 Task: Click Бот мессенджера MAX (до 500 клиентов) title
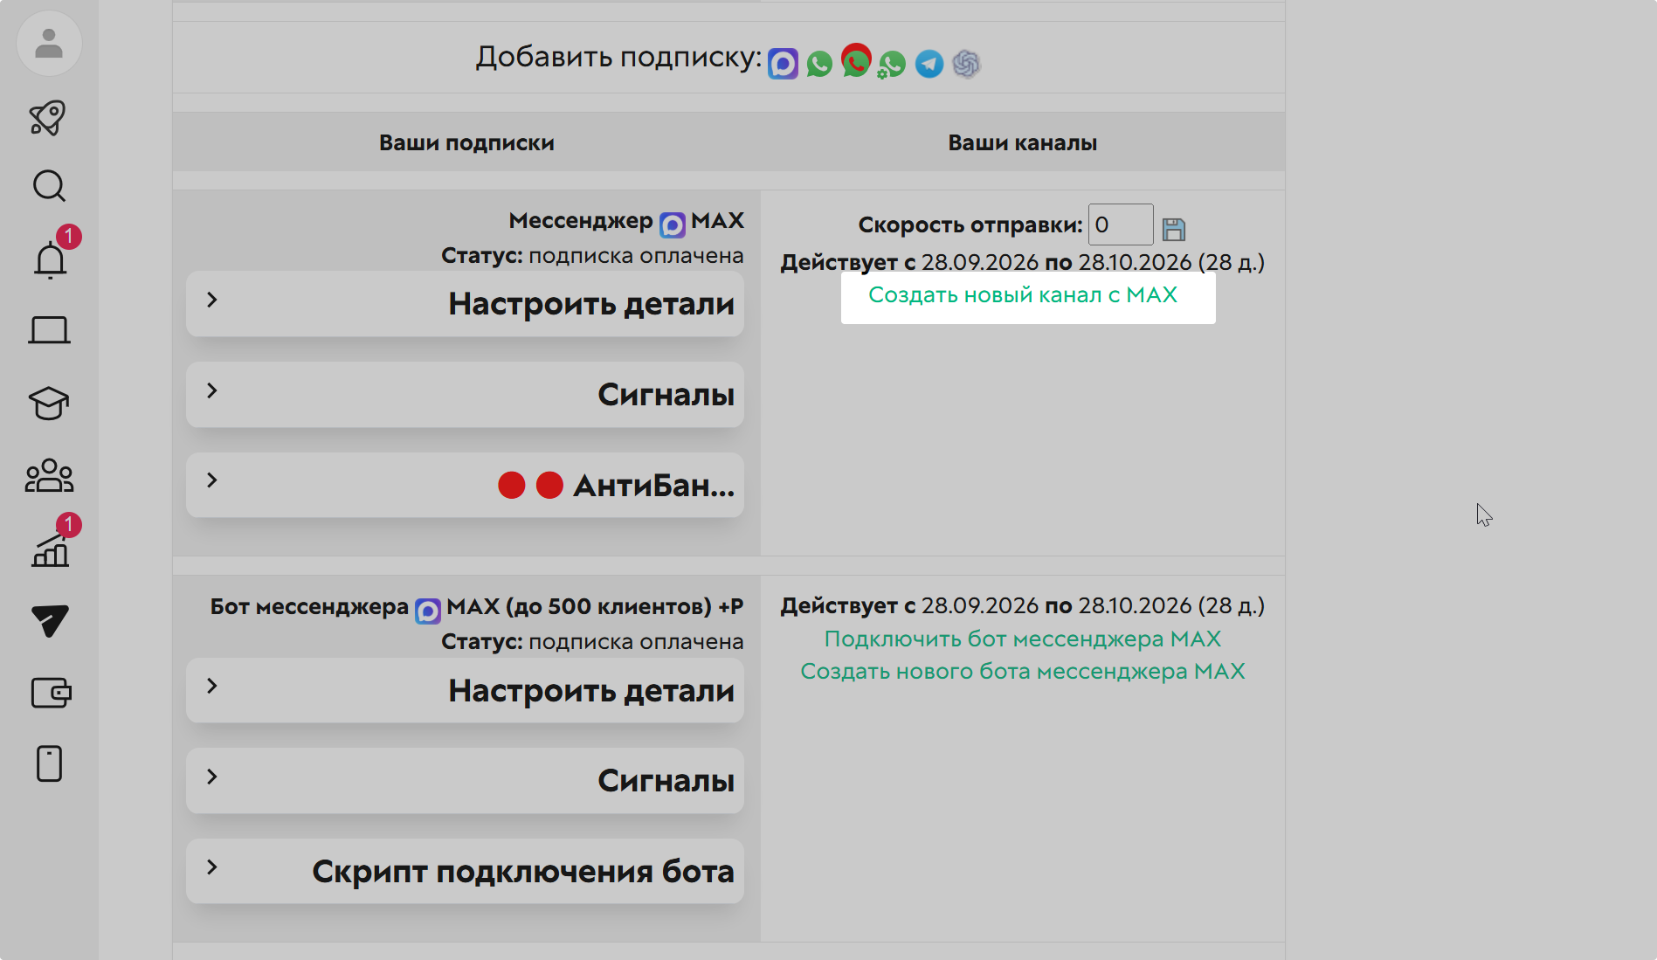(477, 606)
